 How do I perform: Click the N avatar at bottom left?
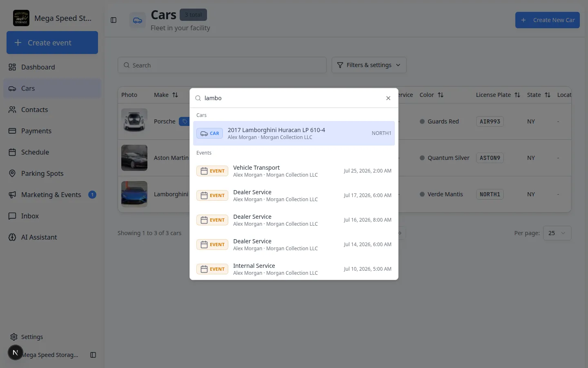[x=16, y=352]
